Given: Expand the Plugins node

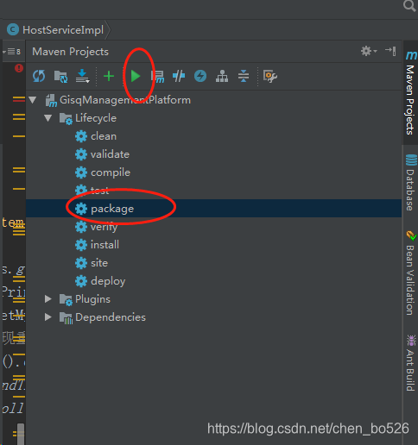Looking at the screenshot, I should [48, 299].
